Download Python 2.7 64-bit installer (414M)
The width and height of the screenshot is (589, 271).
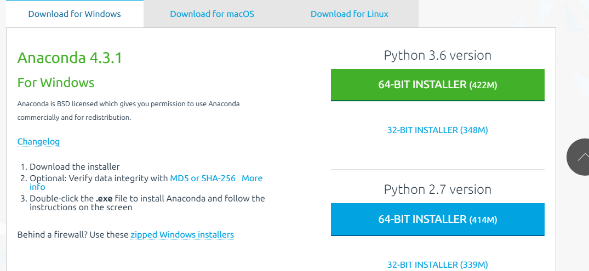tap(437, 220)
